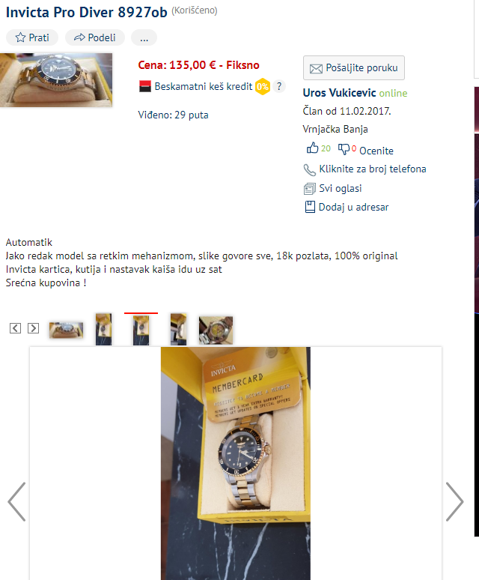The width and height of the screenshot is (479, 580).
Task: Open the three dots more options
Action: point(144,37)
